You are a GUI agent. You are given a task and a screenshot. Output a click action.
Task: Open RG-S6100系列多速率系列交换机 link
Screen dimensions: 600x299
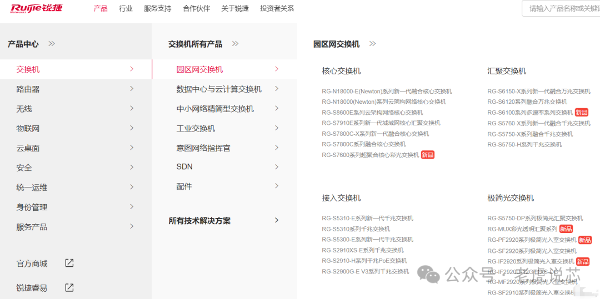(x=530, y=112)
